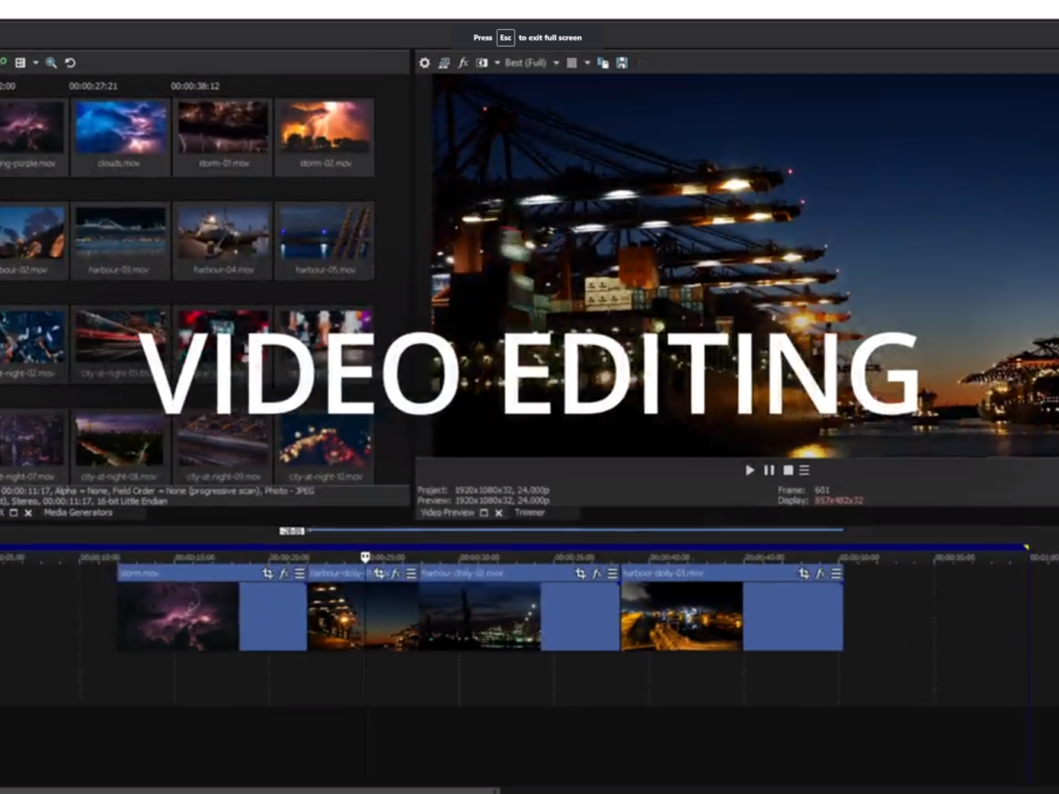
Task: Switch to the Video Preview tab
Action: [x=447, y=513]
